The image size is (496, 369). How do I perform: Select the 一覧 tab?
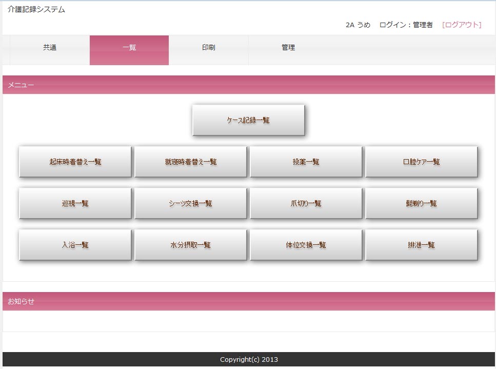[129, 48]
